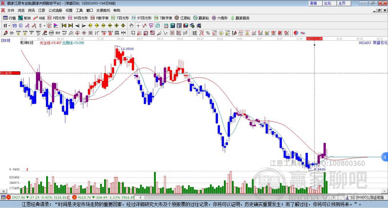This screenshot has width=388, height=208.
Task: Click first yellow diamond shift-left icon
Action: coord(90,26)
